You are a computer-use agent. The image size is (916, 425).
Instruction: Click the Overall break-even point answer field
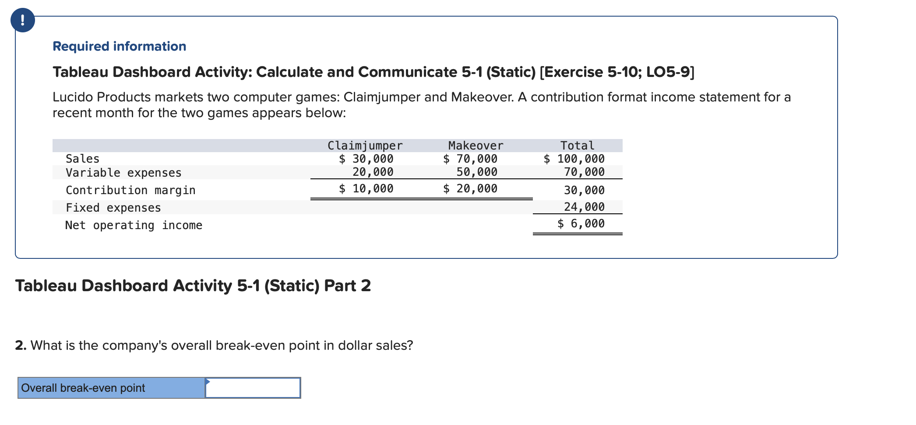[252, 387]
